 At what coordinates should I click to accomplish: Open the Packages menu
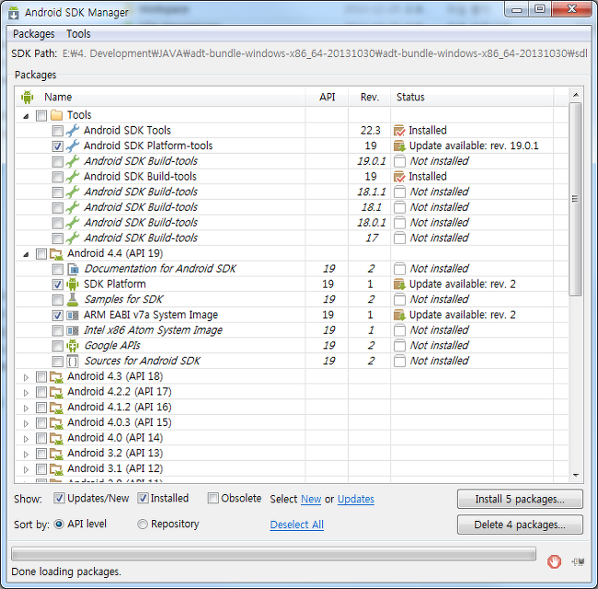click(x=33, y=34)
